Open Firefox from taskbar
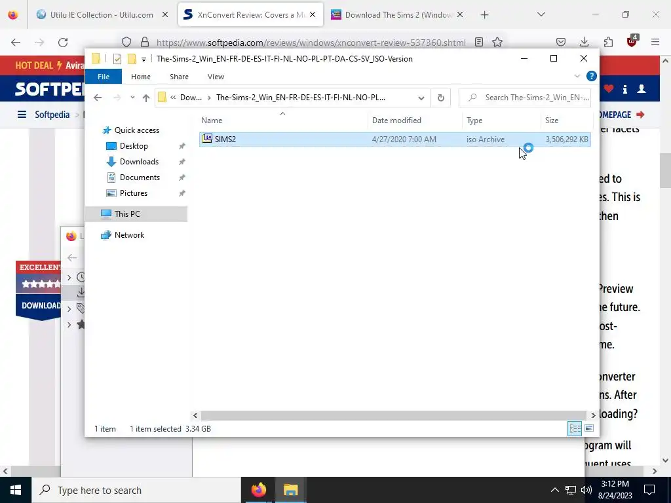Screen dimensions: 671x503 258,490
